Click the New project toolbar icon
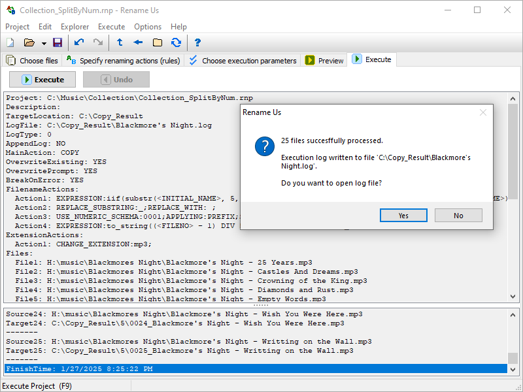Screen dimensions: 523x392 click(10, 42)
